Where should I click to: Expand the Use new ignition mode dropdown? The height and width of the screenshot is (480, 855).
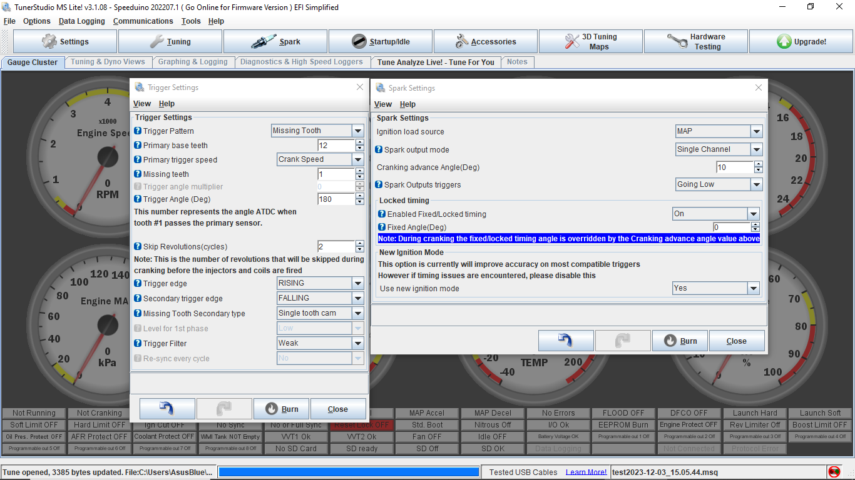click(754, 289)
